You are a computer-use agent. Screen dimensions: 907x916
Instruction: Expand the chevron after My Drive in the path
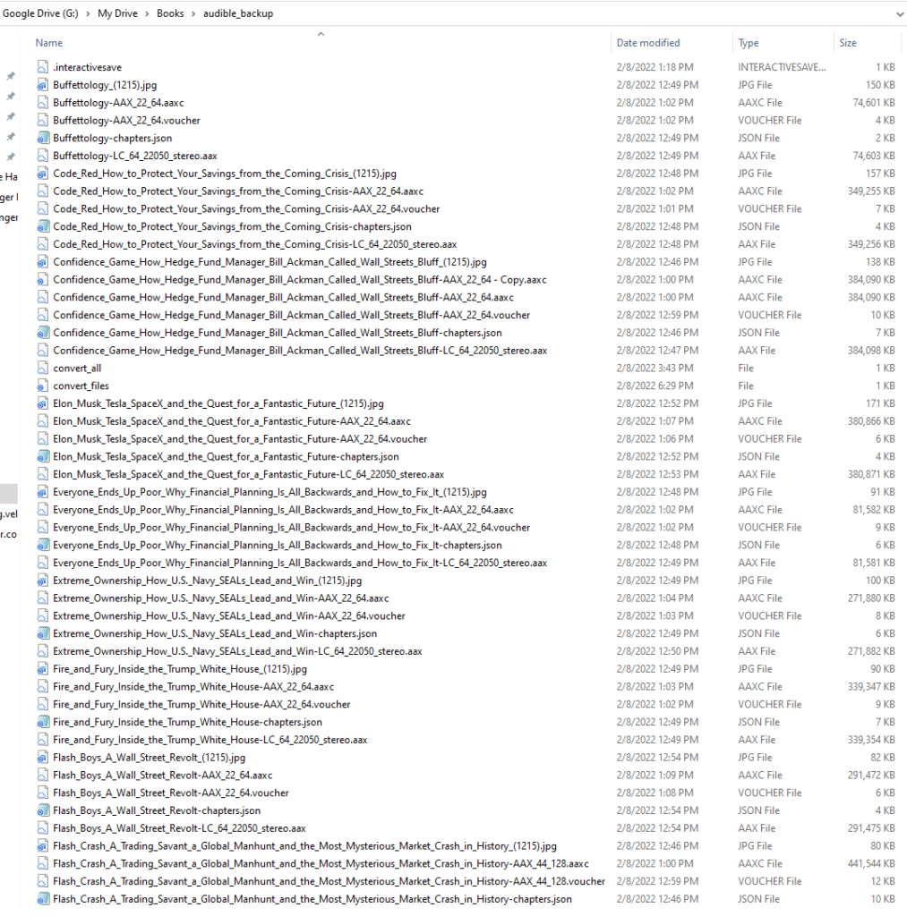[x=148, y=13]
